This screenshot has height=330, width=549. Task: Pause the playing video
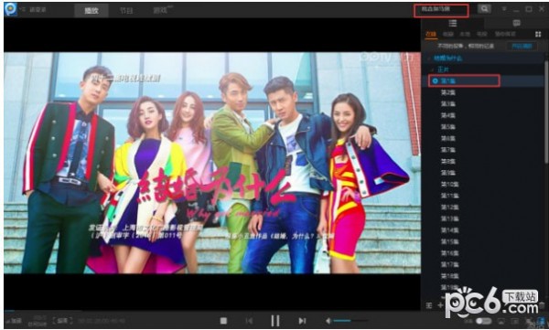click(275, 321)
